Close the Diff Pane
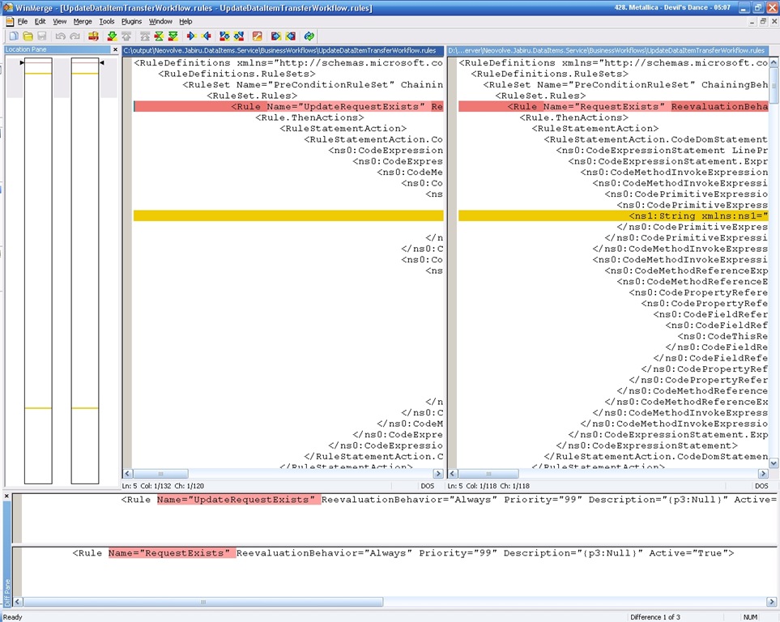780x622 pixels. pos(6,496)
